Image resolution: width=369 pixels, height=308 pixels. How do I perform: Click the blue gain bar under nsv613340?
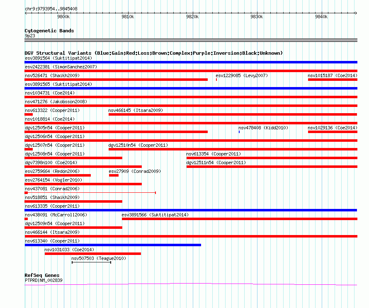113,245
